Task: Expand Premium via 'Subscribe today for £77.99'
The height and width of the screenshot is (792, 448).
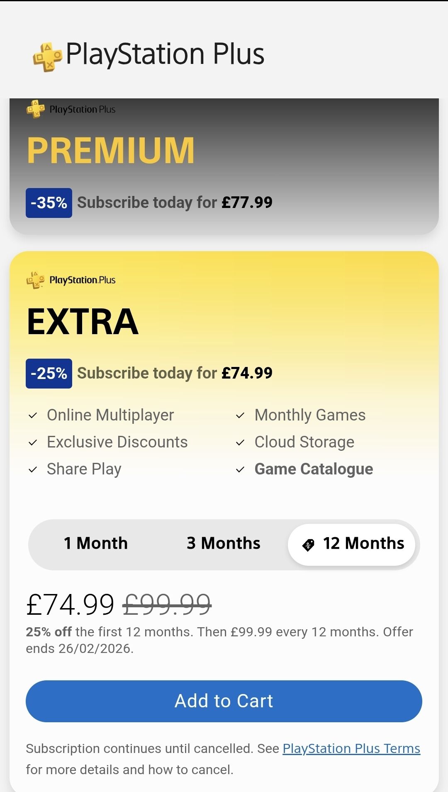Action: (x=175, y=203)
